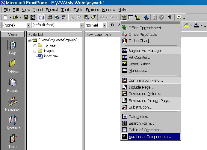Open the Table menu
Screen dimensions: 207x150
point(78,10)
